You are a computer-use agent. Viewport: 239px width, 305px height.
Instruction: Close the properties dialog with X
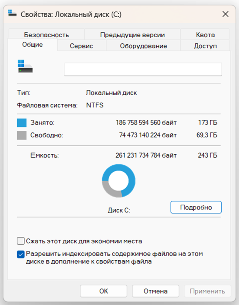click(x=225, y=14)
